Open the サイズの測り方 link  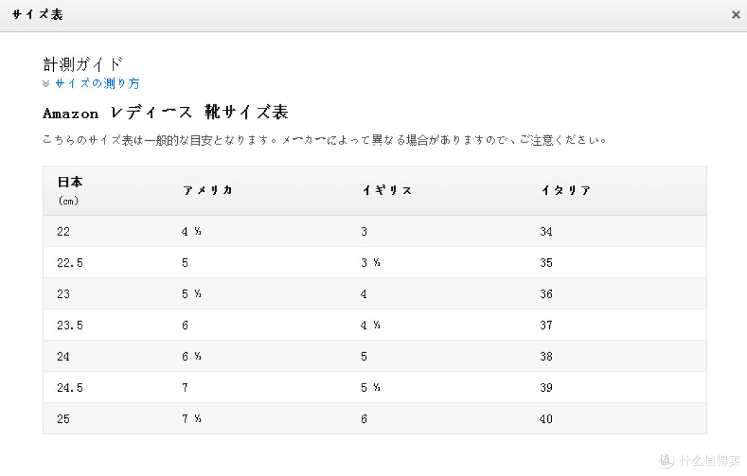[x=98, y=84]
